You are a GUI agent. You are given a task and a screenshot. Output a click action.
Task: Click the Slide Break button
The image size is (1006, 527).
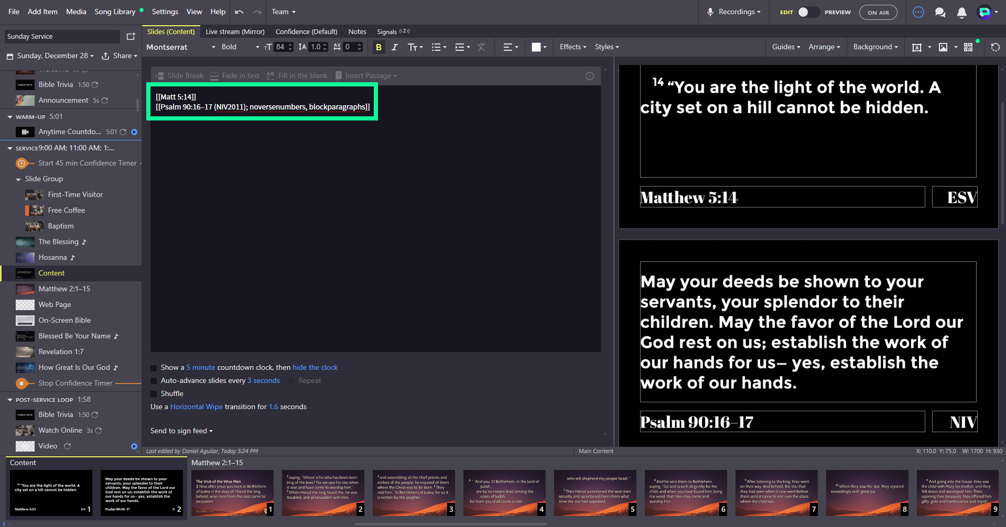180,75
